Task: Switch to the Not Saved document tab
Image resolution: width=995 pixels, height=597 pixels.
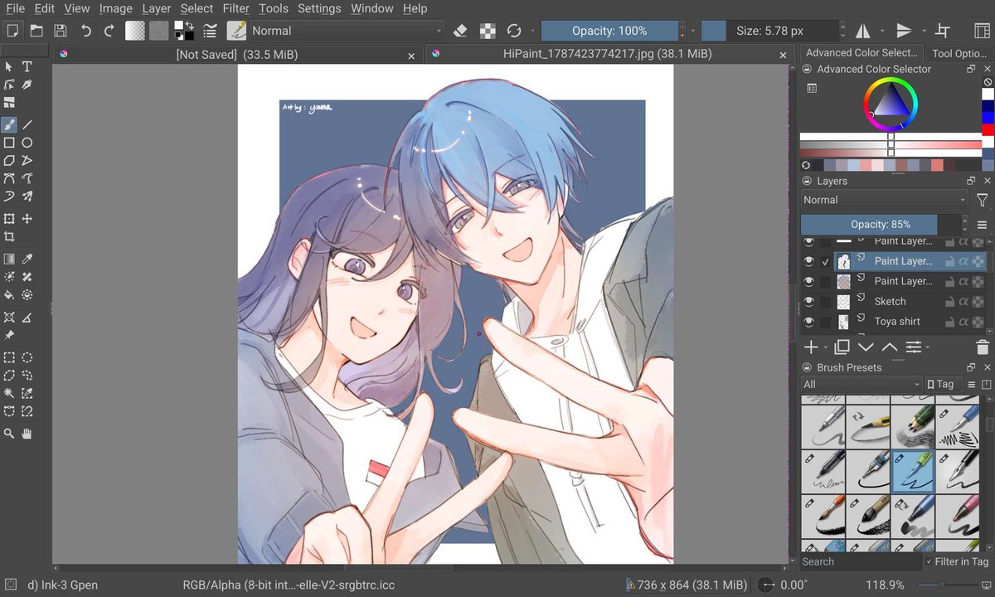Action: pyautogui.click(x=237, y=55)
